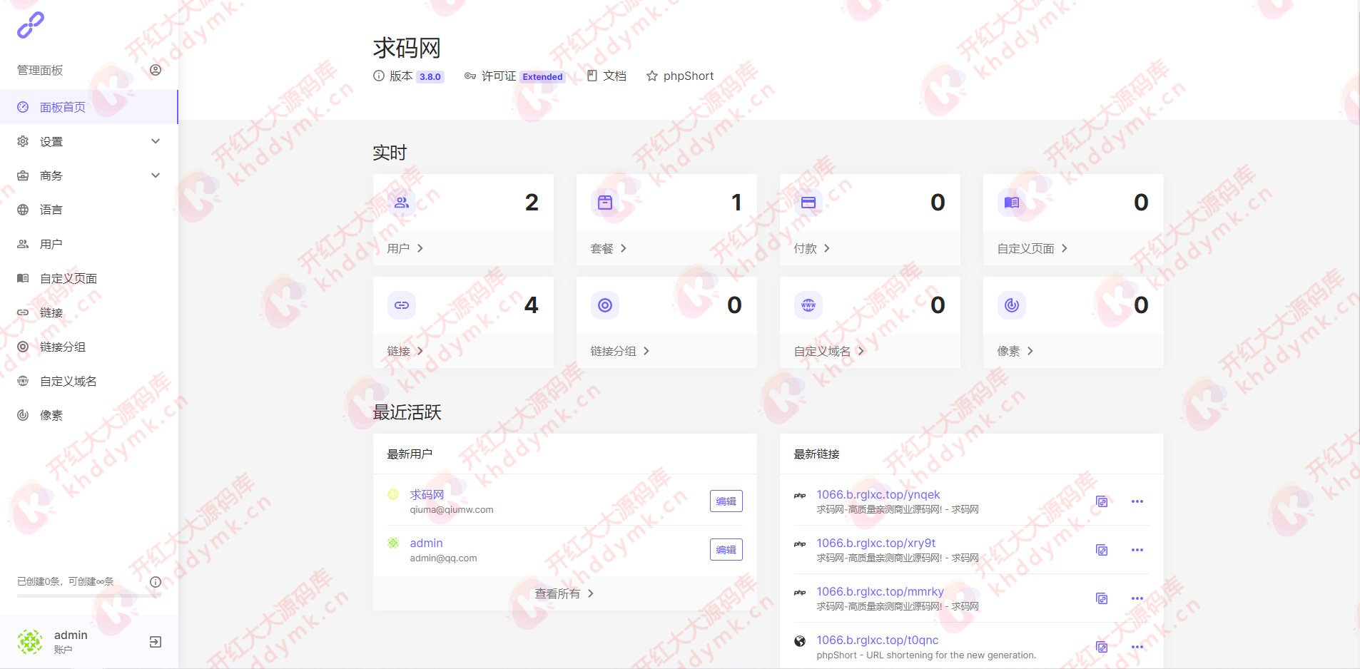Open link 1066.b.rglxc.top/mmrky
1360x669 pixels.
tap(880, 591)
